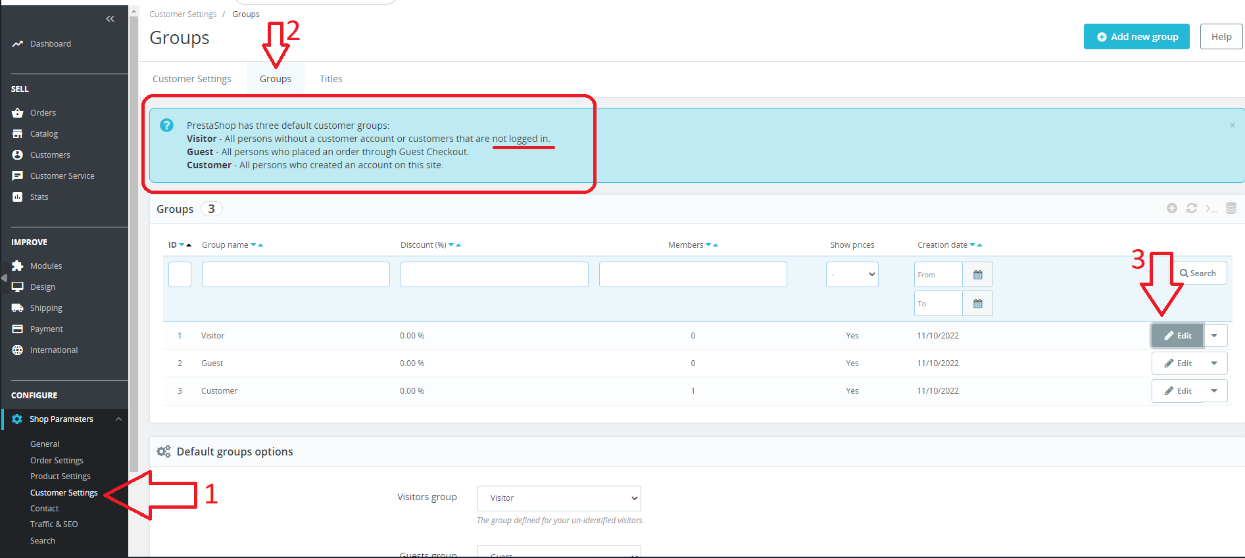
Task: Open Product Settings submenu item
Action: tap(61, 477)
